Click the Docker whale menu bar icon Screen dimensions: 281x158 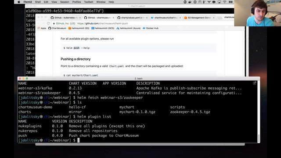(190, 2)
